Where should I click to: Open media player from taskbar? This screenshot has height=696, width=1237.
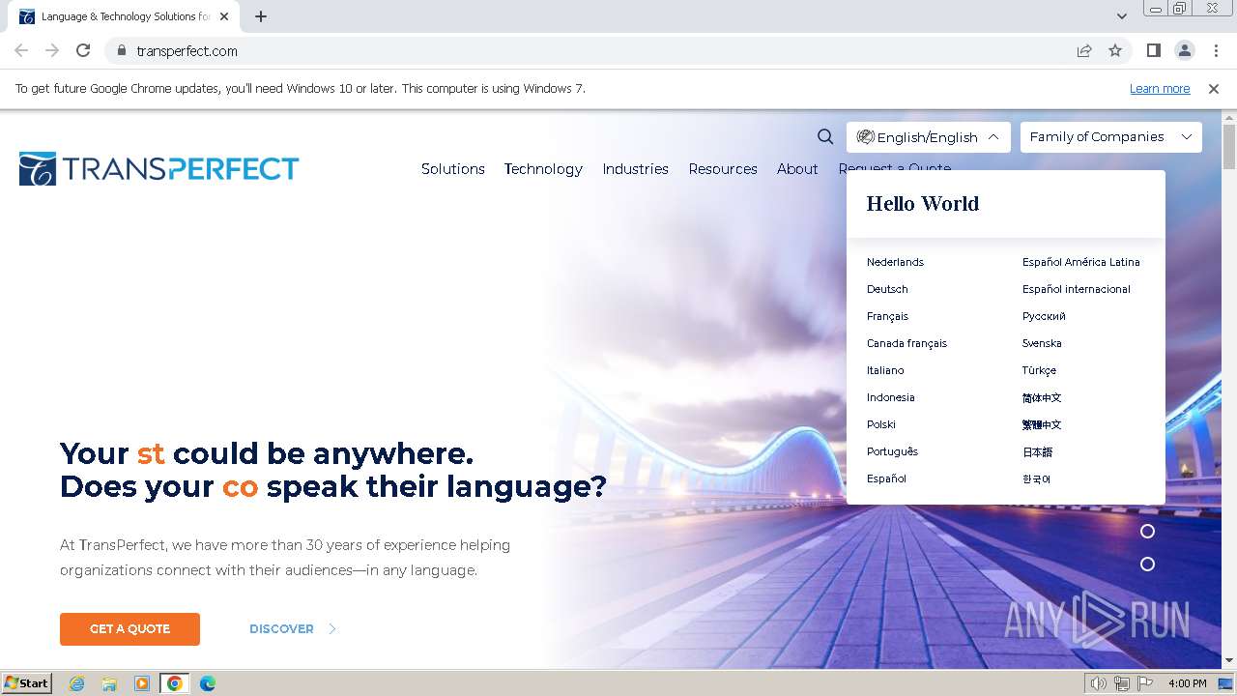click(x=142, y=683)
